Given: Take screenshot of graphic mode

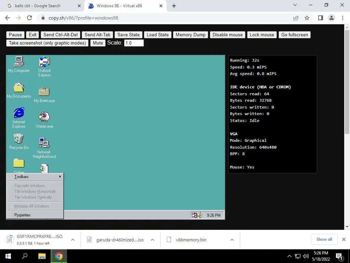Looking at the screenshot, I should pos(47,43).
